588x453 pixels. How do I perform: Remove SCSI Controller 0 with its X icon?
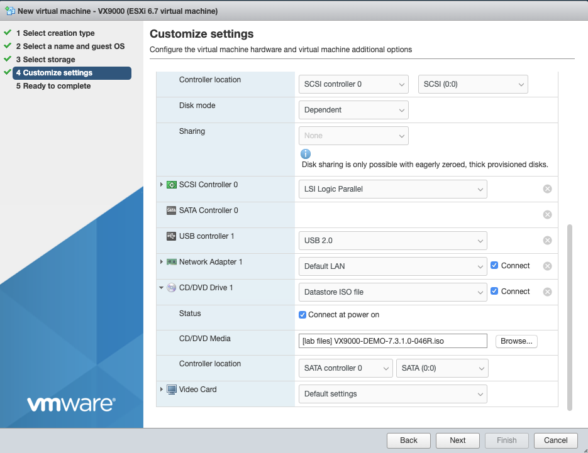(547, 189)
